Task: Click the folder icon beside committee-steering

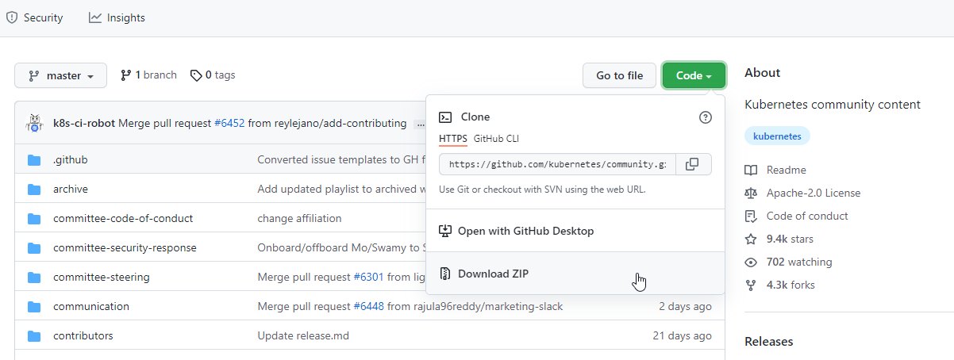Action: (x=34, y=277)
